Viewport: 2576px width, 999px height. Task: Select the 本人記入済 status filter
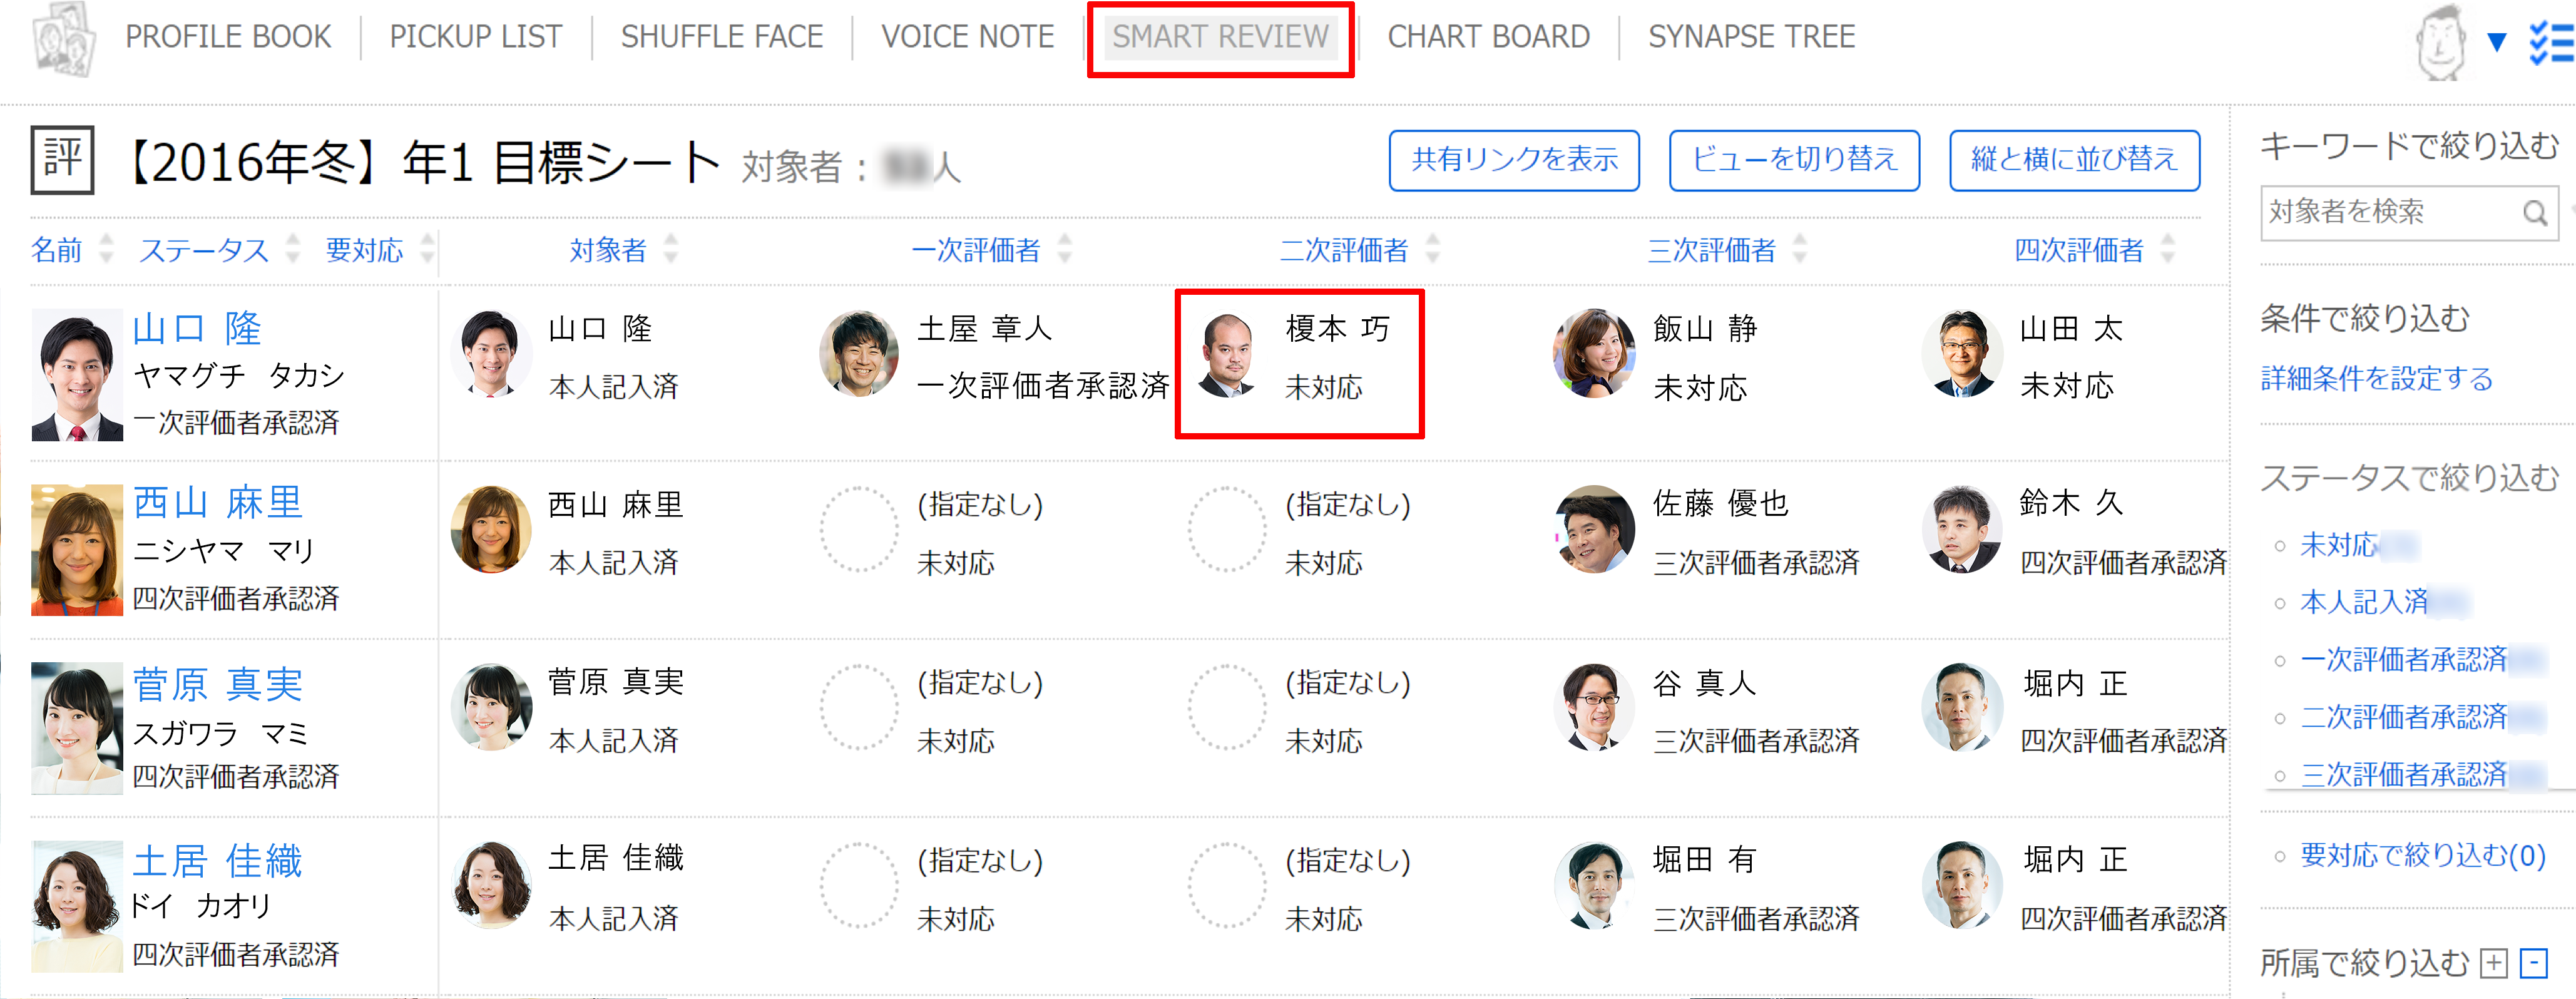[x=2364, y=602]
